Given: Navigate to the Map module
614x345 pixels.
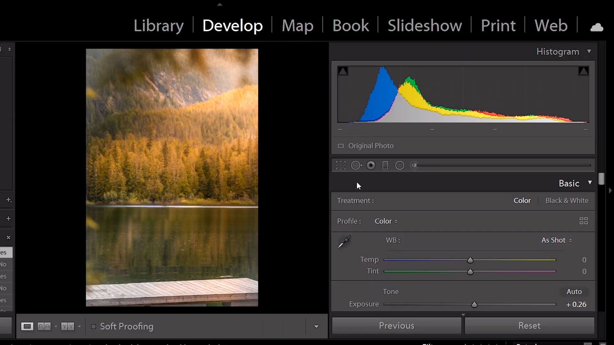Looking at the screenshot, I should 298,25.
